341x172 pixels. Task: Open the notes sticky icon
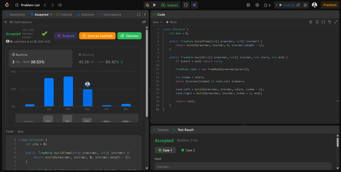[186, 5]
